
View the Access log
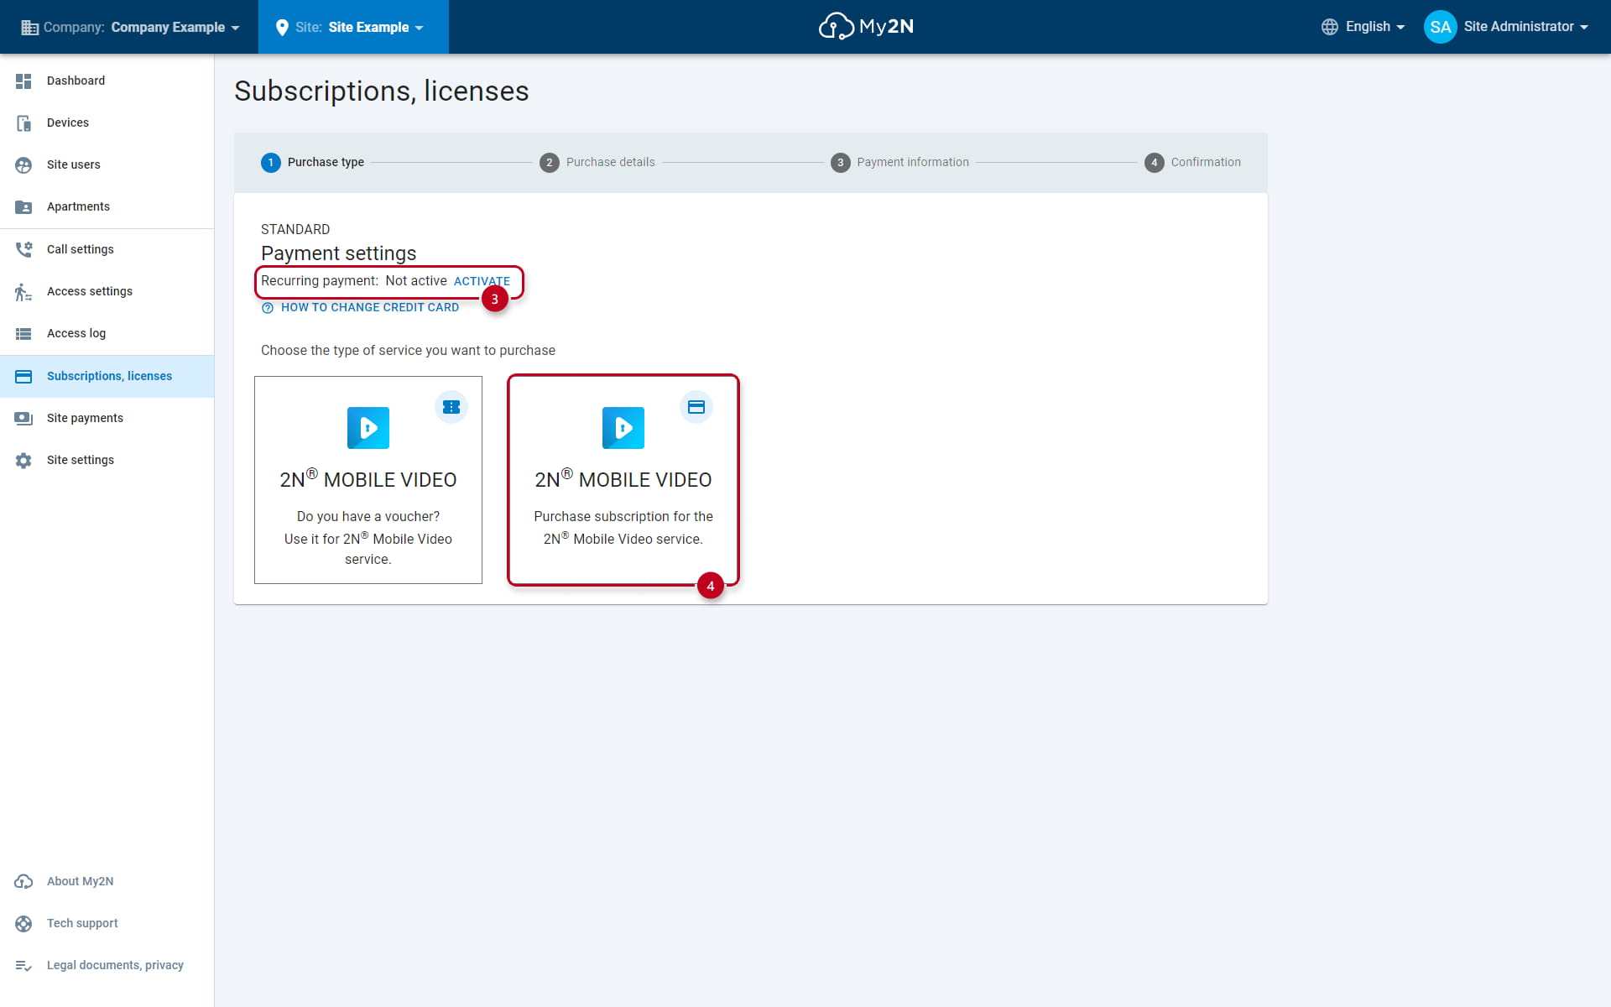coord(107,333)
